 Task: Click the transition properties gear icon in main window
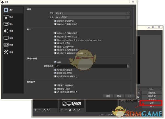(x=139, y=97)
